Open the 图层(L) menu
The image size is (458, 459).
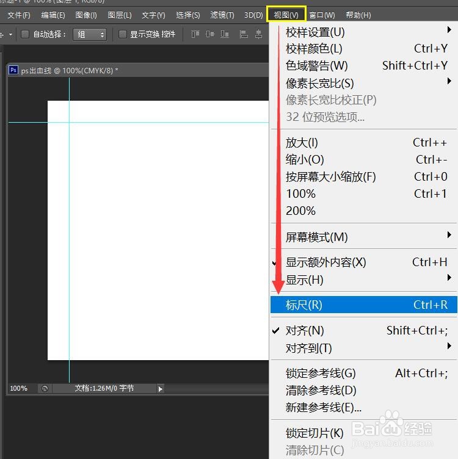120,15
